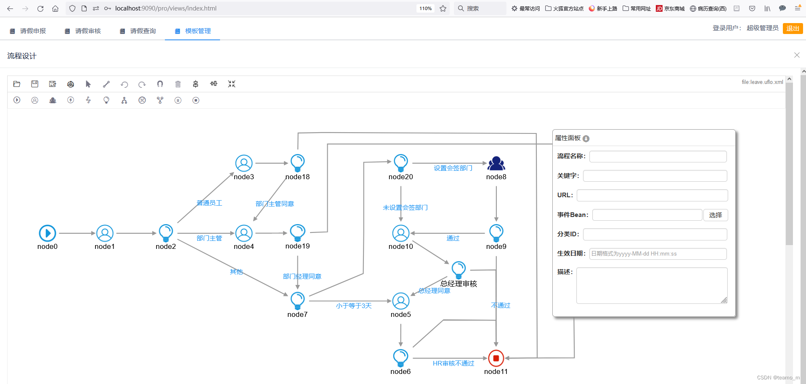Click the browser home button
The width and height of the screenshot is (806, 384).
point(55,8)
